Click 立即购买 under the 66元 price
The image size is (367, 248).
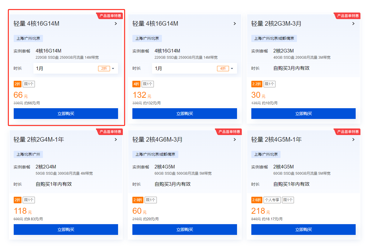pos(66,114)
